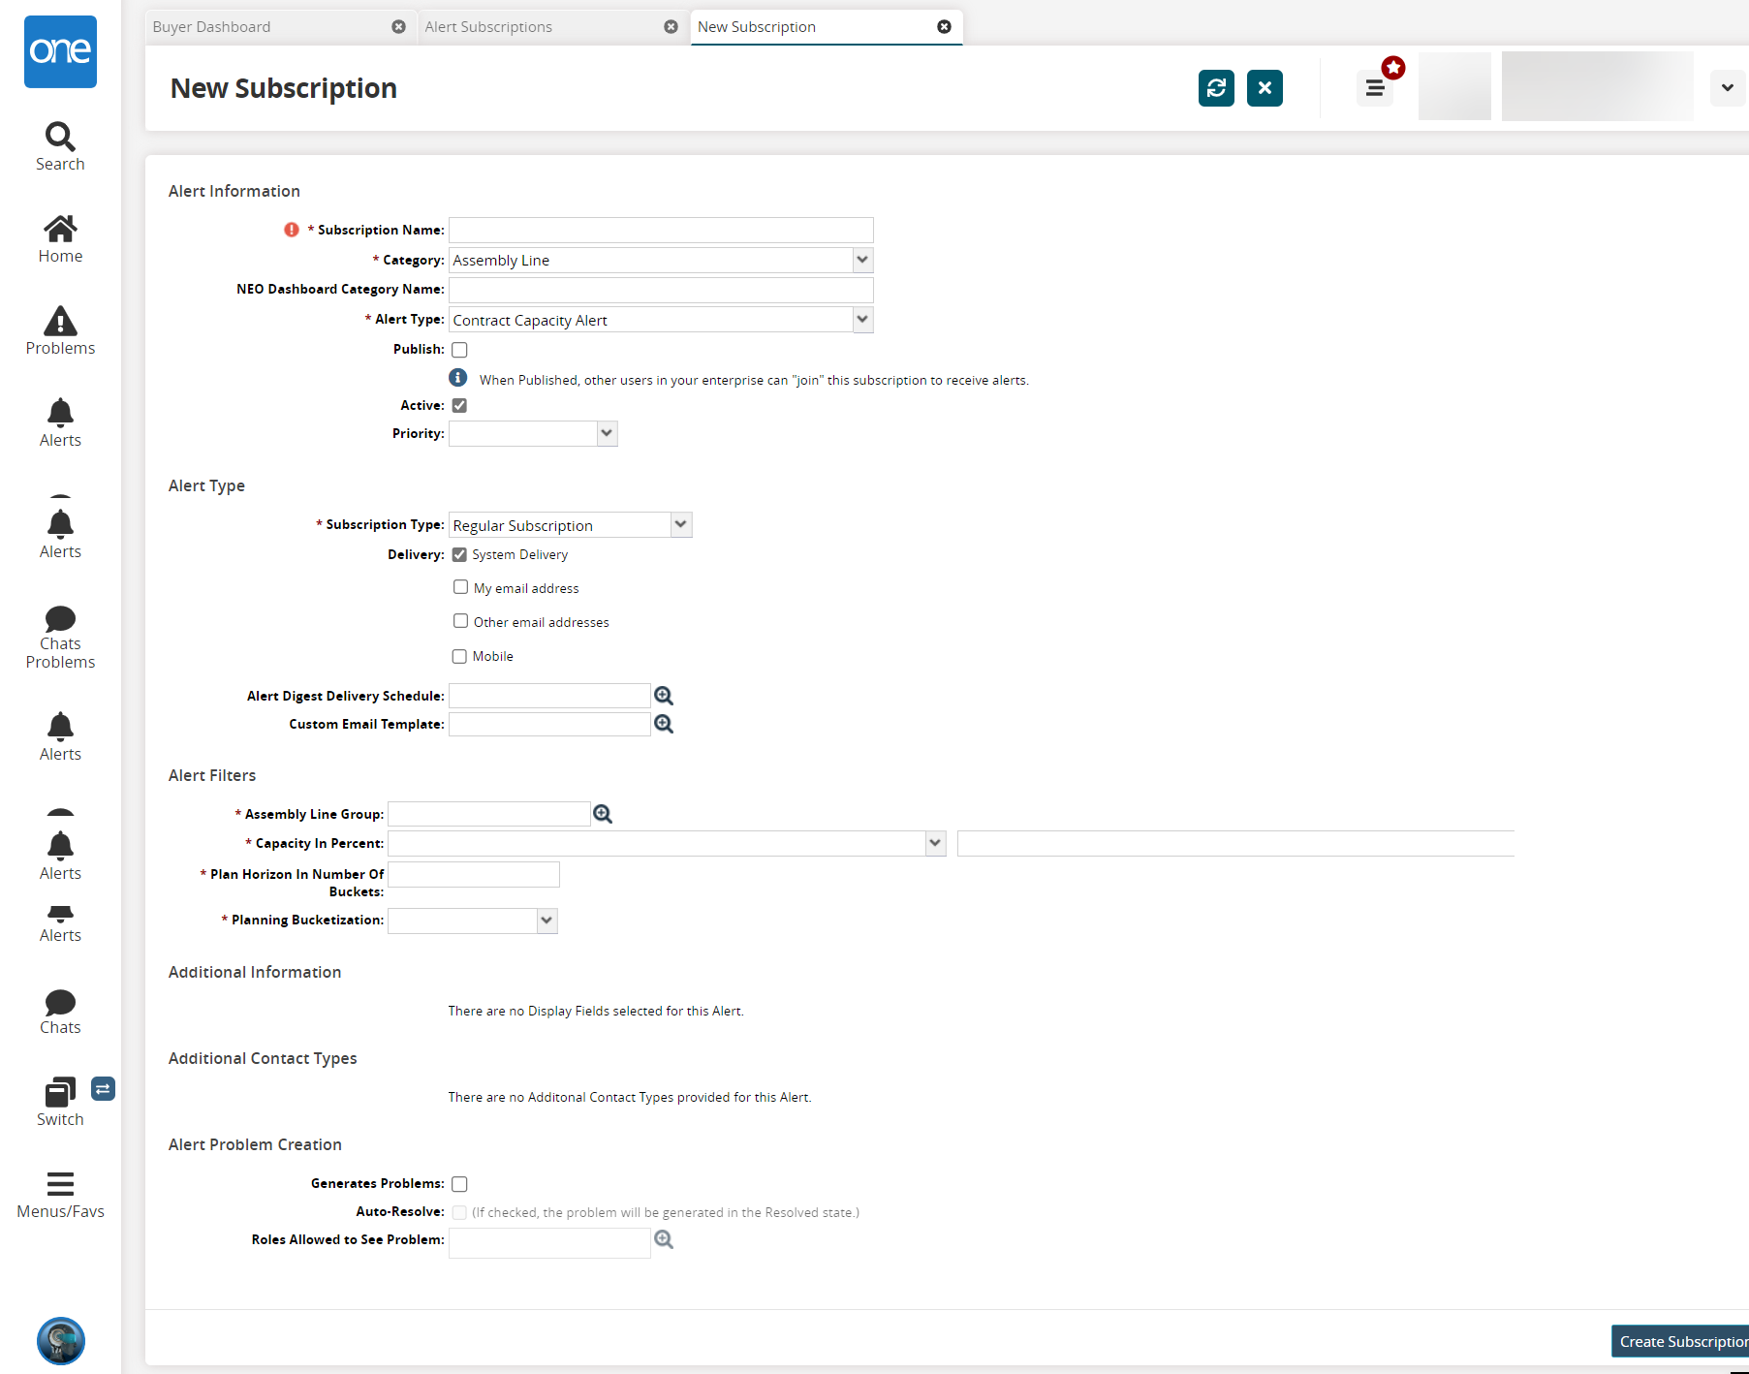Screen dimensions: 1749x1374
Task: Go to Home in sidebar
Action: point(60,239)
